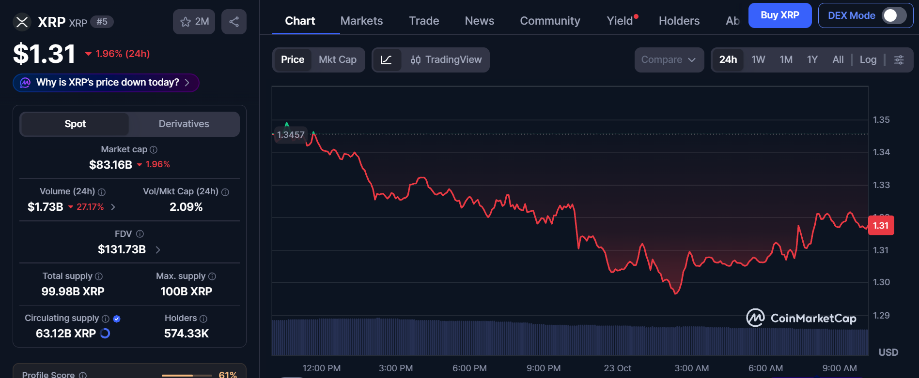Viewport: 919px width, 378px height.
Task: Select Price chart mode
Action: point(293,60)
